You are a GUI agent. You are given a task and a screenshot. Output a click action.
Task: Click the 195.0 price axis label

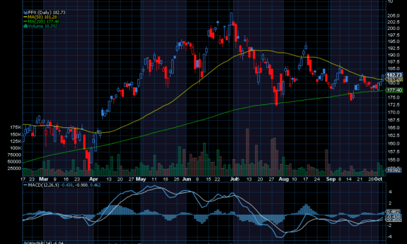(x=393, y=42)
